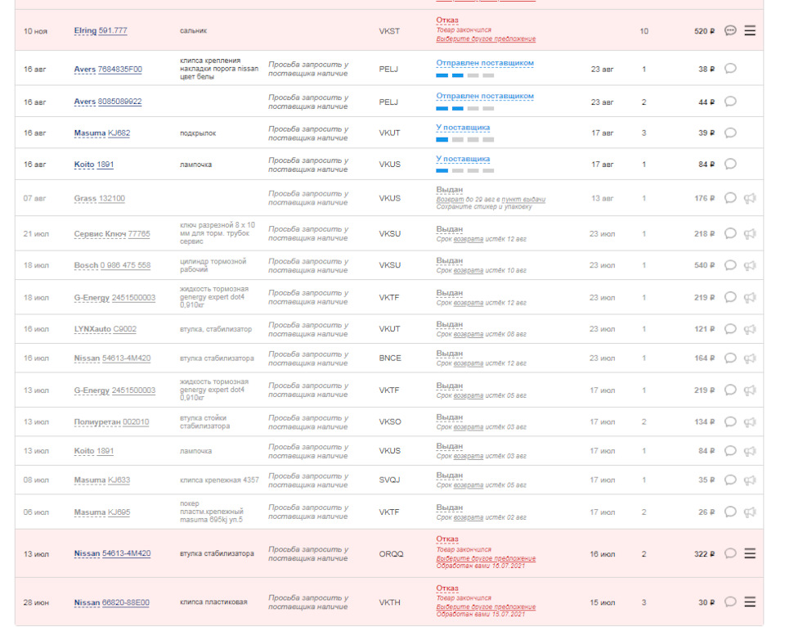Image resolution: width=785 pixels, height=627 pixels.
Task: Click the supplier code 'VKST'
Action: (x=389, y=31)
